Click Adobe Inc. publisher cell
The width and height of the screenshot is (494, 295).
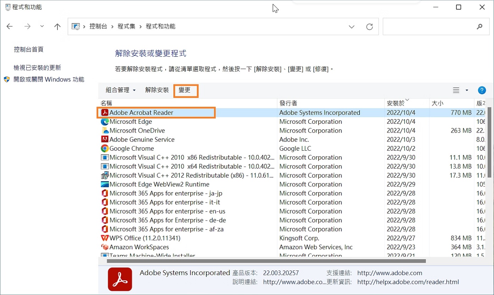click(x=294, y=140)
